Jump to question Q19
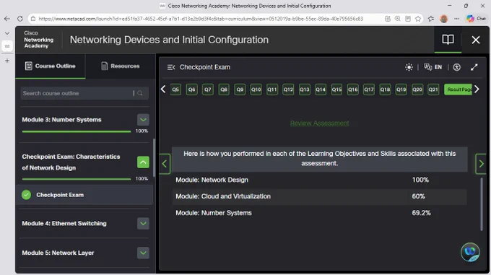The width and height of the screenshot is (491, 275). pos(401,90)
